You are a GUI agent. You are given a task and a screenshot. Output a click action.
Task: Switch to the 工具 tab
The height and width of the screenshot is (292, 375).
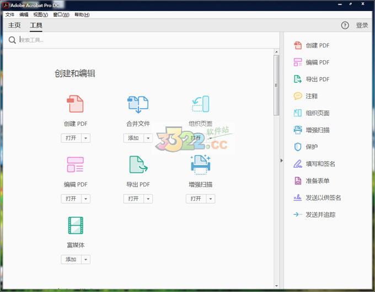pos(36,25)
